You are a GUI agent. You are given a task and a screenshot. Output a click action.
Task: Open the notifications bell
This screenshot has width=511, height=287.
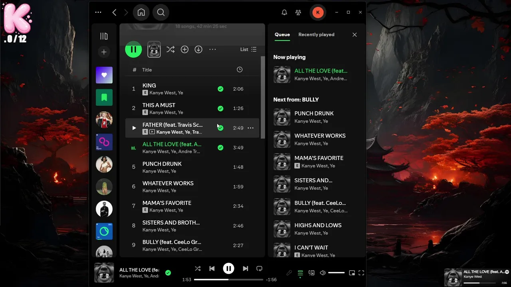click(284, 12)
